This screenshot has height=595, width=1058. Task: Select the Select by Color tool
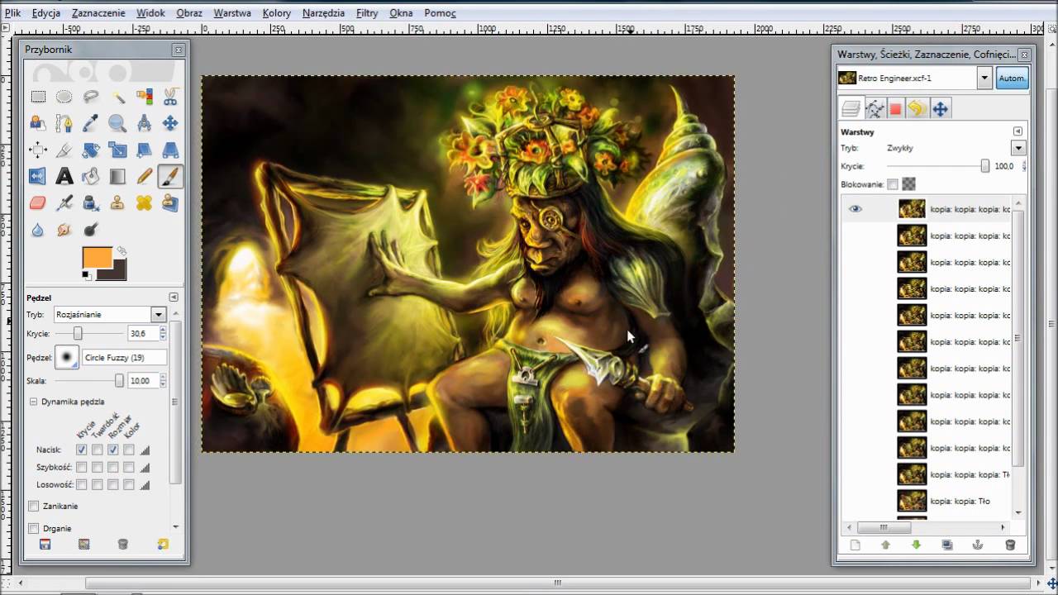144,97
